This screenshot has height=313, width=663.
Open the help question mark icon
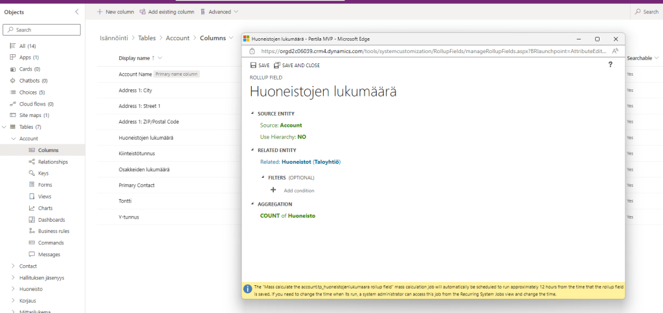point(610,65)
